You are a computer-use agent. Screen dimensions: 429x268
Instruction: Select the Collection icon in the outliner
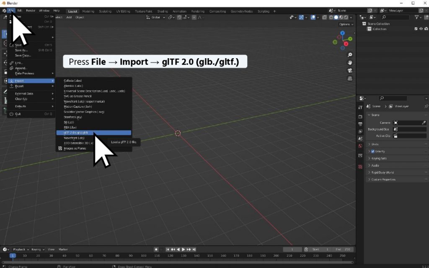point(370,29)
